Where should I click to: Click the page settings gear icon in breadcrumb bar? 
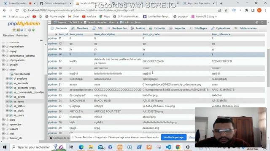coord(257,22)
